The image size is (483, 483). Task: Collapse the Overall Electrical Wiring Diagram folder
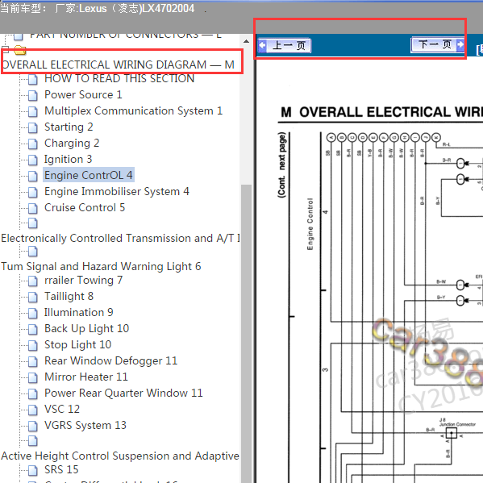(5, 49)
